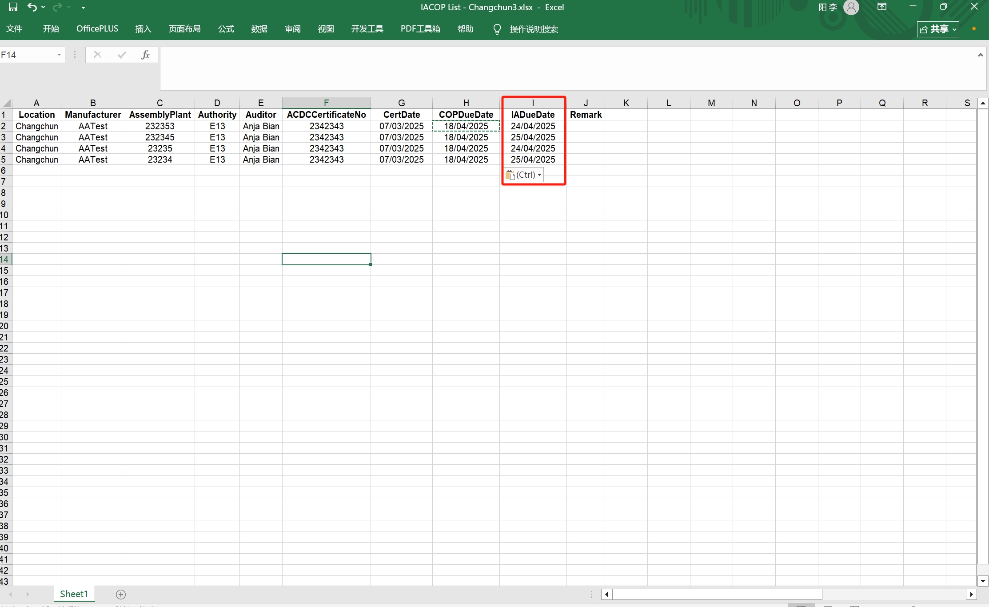Switch to the 数据 ribbon tab
Screen dimensions: 989x607
(259, 29)
